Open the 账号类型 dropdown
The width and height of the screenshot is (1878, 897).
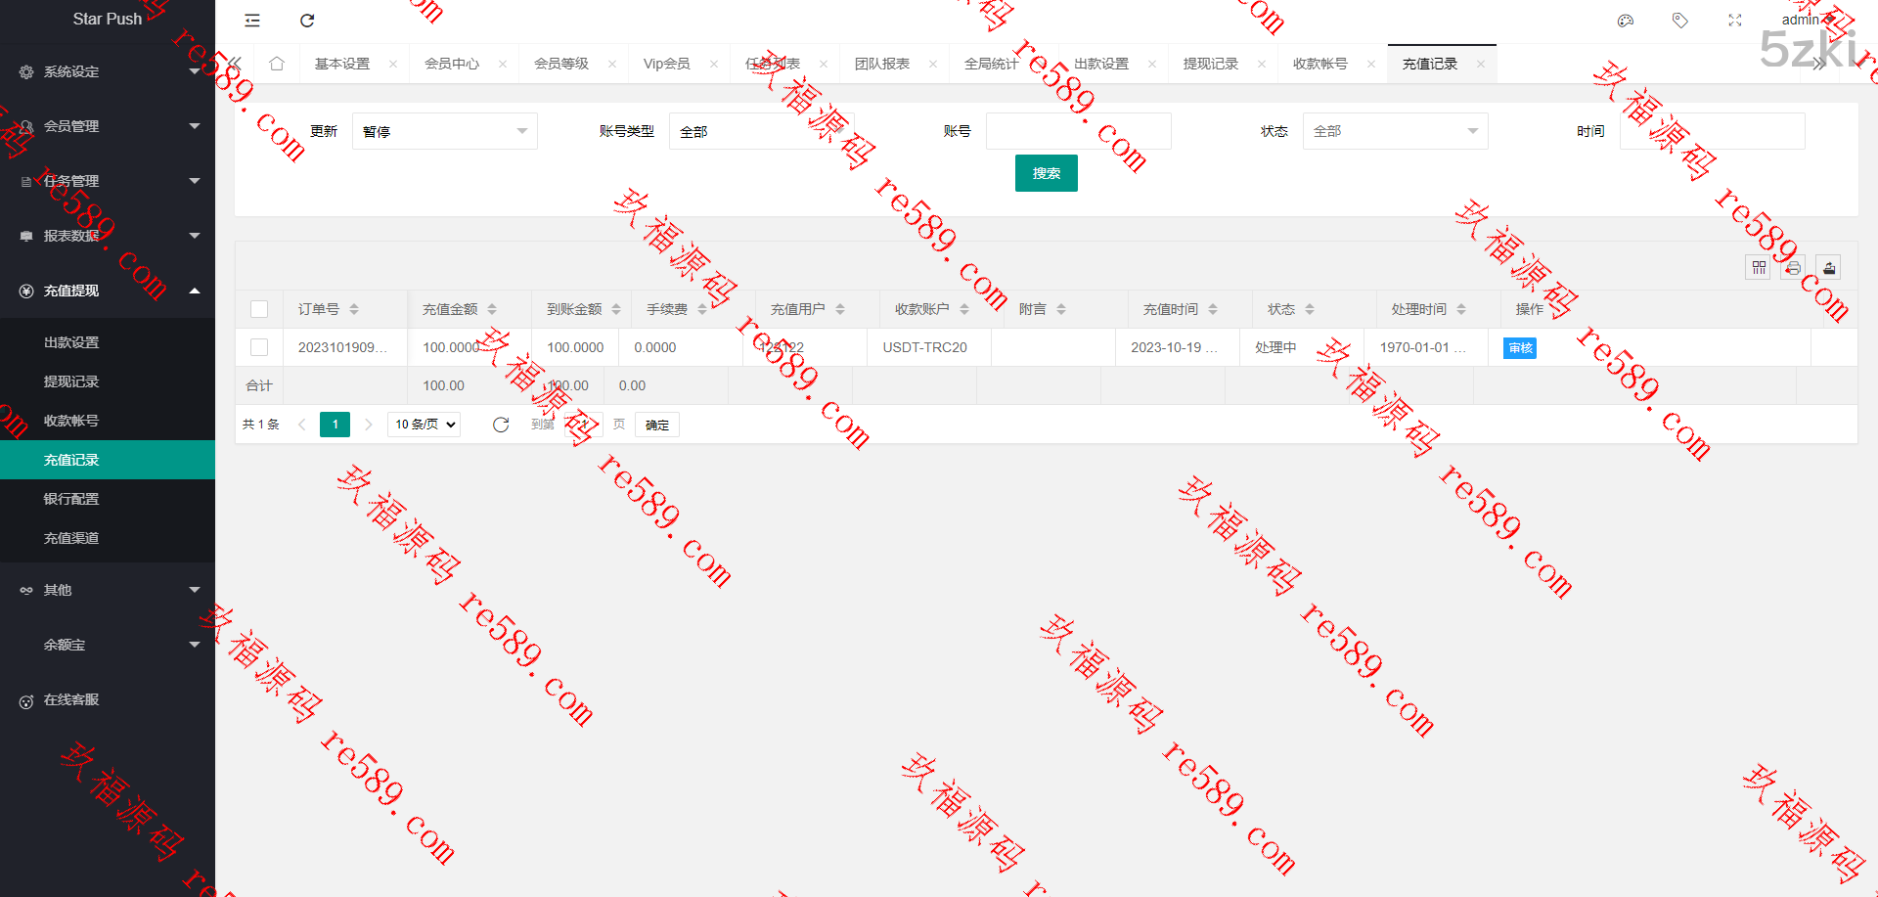pos(762,131)
